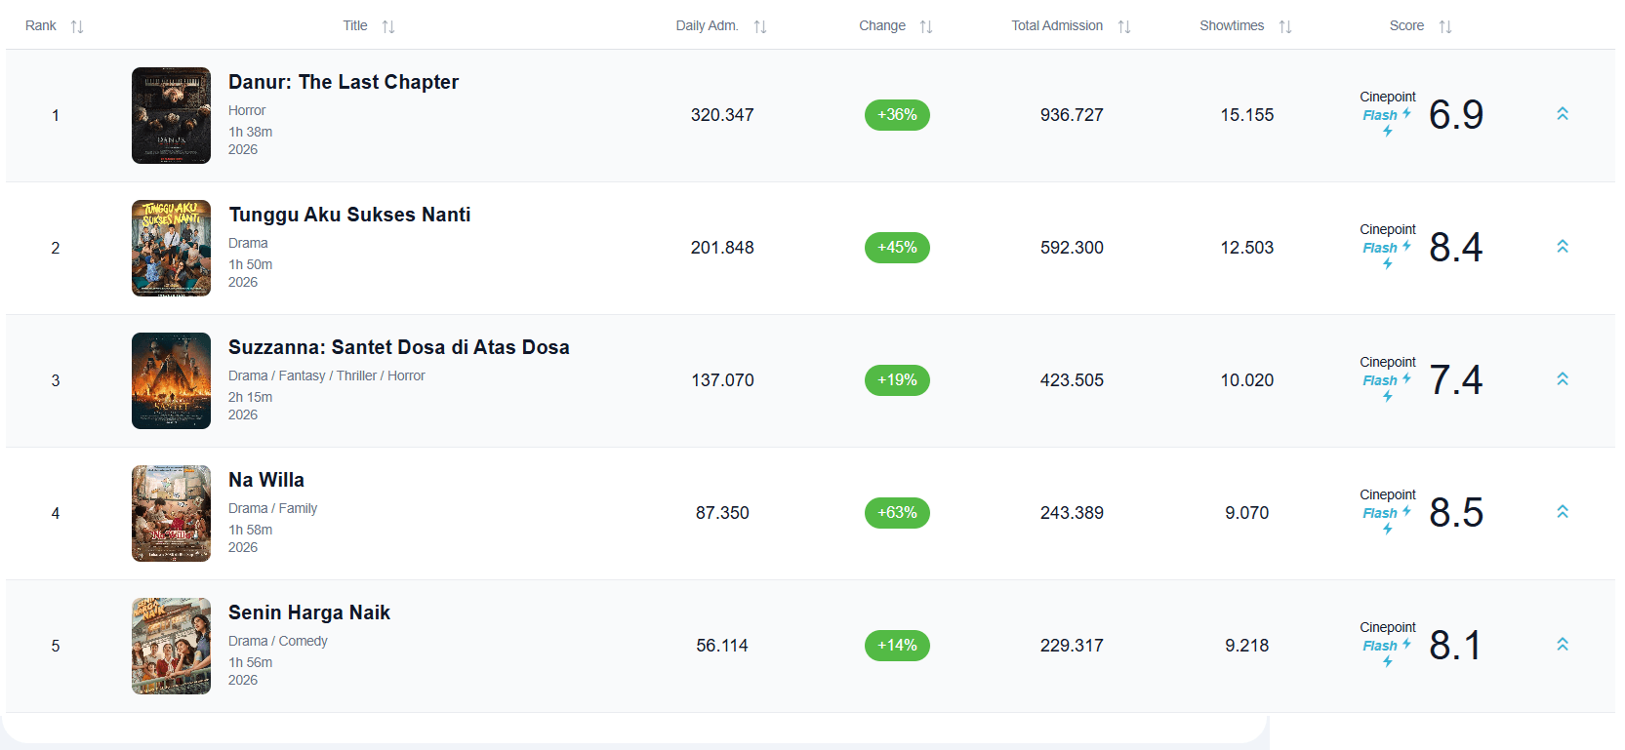Sort table by Rank column arrows

click(77, 26)
